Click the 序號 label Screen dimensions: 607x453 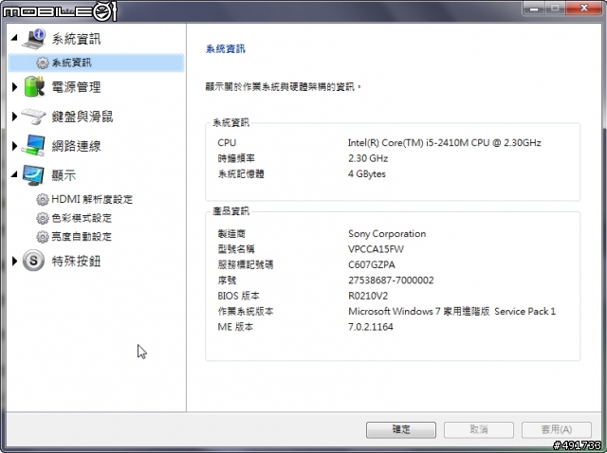(x=227, y=281)
